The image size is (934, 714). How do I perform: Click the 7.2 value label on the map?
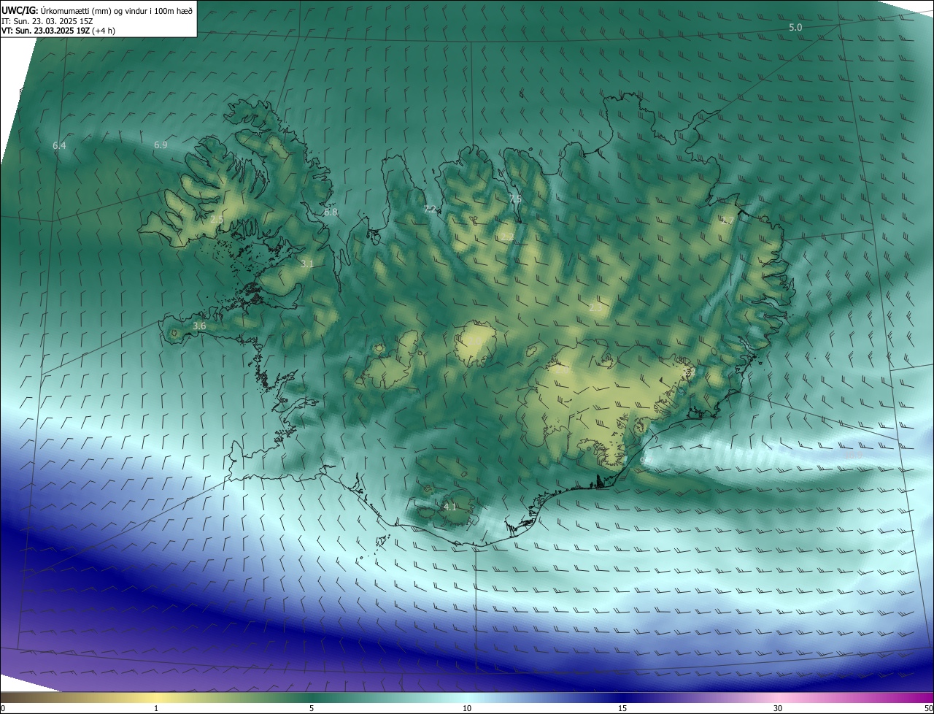[x=431, y=210]
